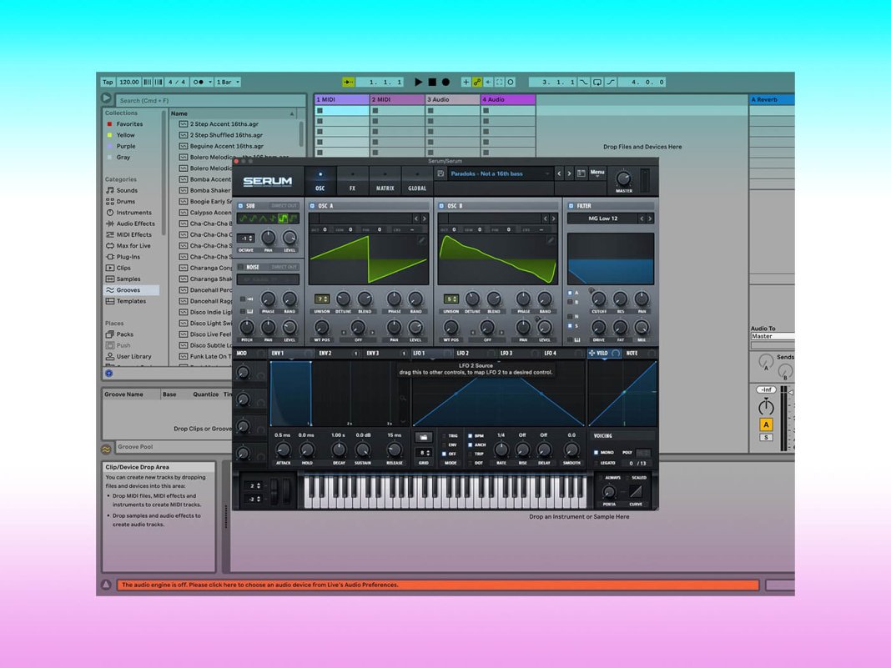Toggle the Follow playback icon in Ableton
The height and width of the screenshot is (668, 891).
tap(349, 82)
